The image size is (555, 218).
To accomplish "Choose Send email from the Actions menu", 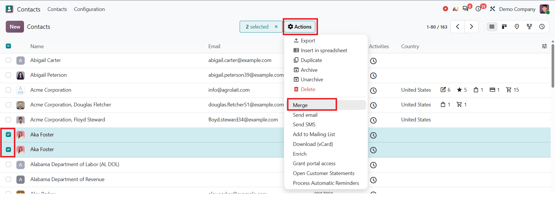I will 326,115.
